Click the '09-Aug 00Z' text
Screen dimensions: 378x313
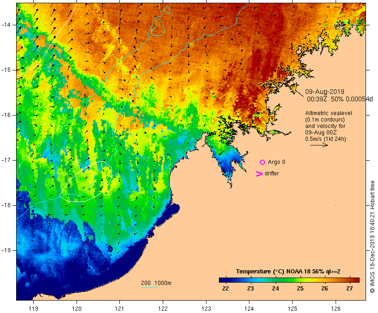[321, 133]
